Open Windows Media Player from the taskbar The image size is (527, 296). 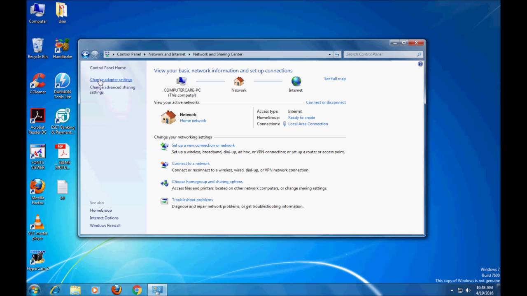coord(95,290)
